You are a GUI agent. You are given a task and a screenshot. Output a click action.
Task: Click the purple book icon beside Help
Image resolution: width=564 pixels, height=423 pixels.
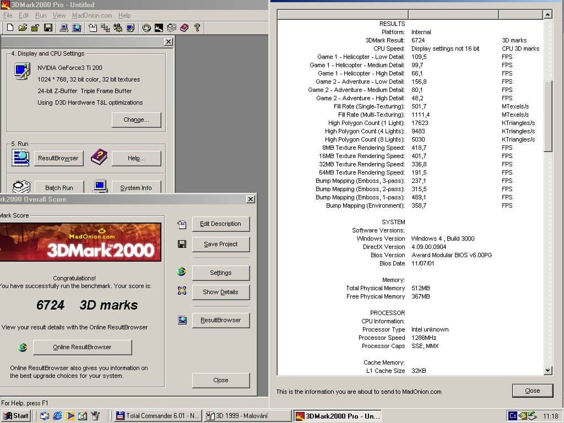tap(99, 157)
